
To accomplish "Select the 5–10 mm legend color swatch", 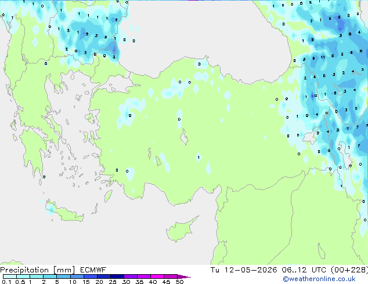I will (63, 276).
